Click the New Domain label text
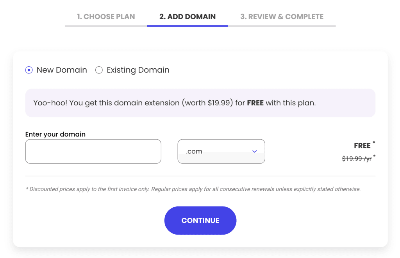Screen dimensions: 400x258 pyautogui.click(x=62, y=70)
